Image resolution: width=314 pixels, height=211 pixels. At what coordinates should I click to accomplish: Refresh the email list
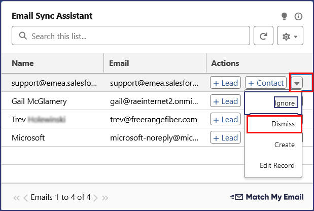click(x=263, y=37)
